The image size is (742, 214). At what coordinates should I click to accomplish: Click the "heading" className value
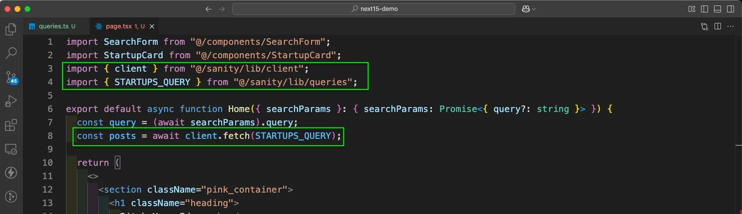click(209, 203)
